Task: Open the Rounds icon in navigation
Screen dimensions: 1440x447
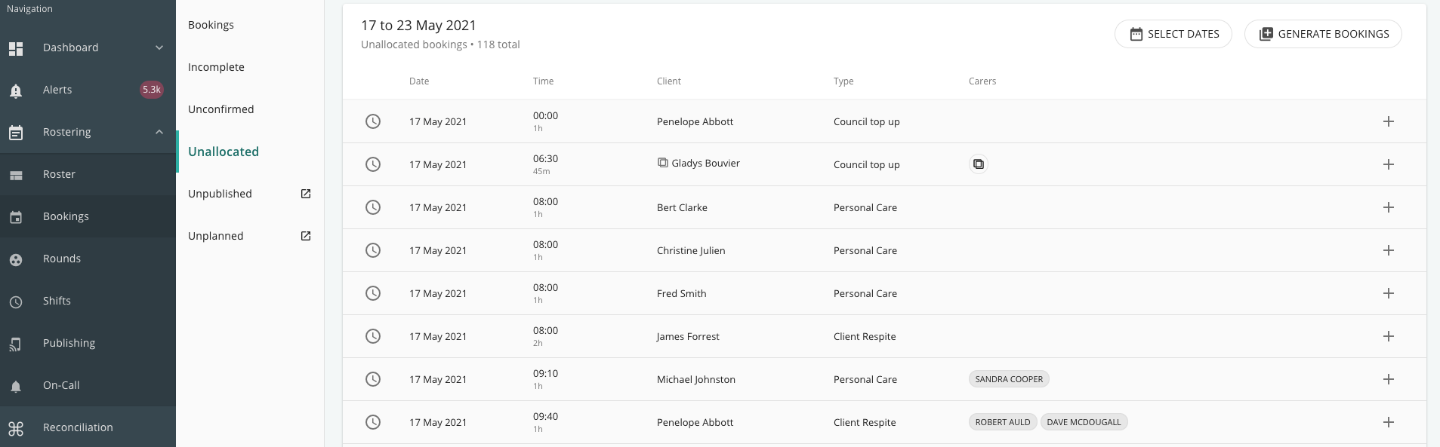Action: point(16,260)
